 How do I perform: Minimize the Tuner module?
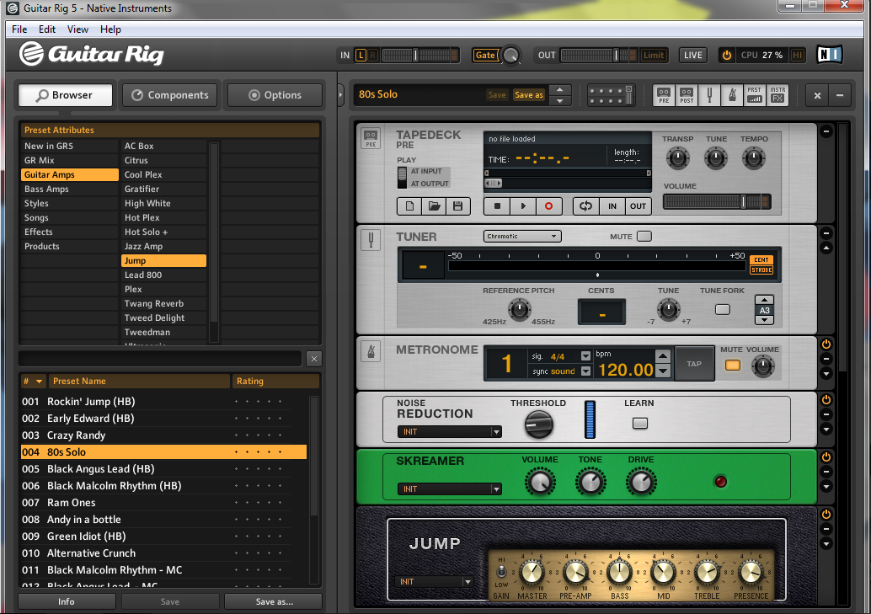pos(826,233)
